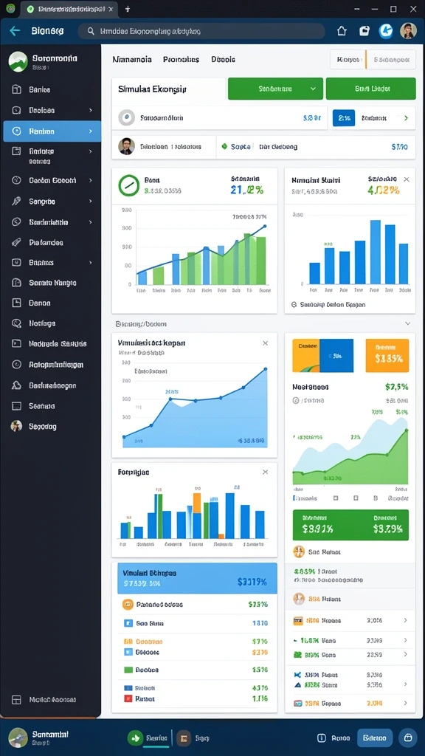
Task: Click the green Start button at top right
Action: coord(370,89)
